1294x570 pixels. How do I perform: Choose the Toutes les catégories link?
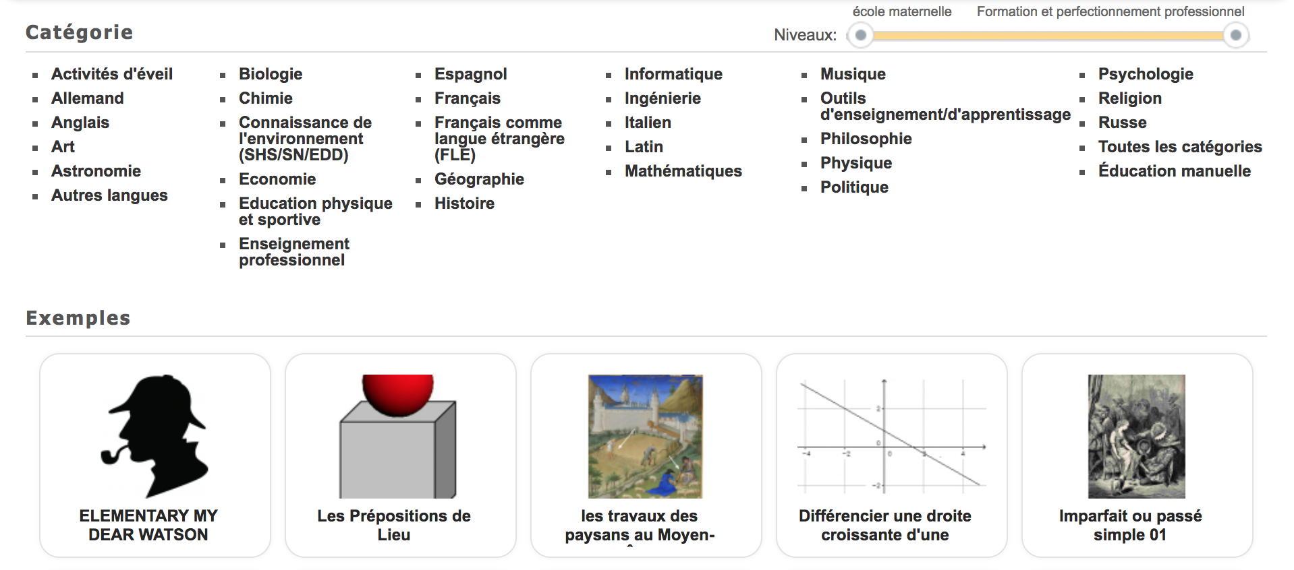[x=1179, y=147]
